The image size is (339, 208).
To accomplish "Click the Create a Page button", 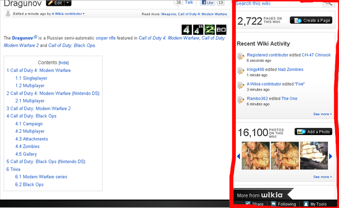I will point(311,20).
